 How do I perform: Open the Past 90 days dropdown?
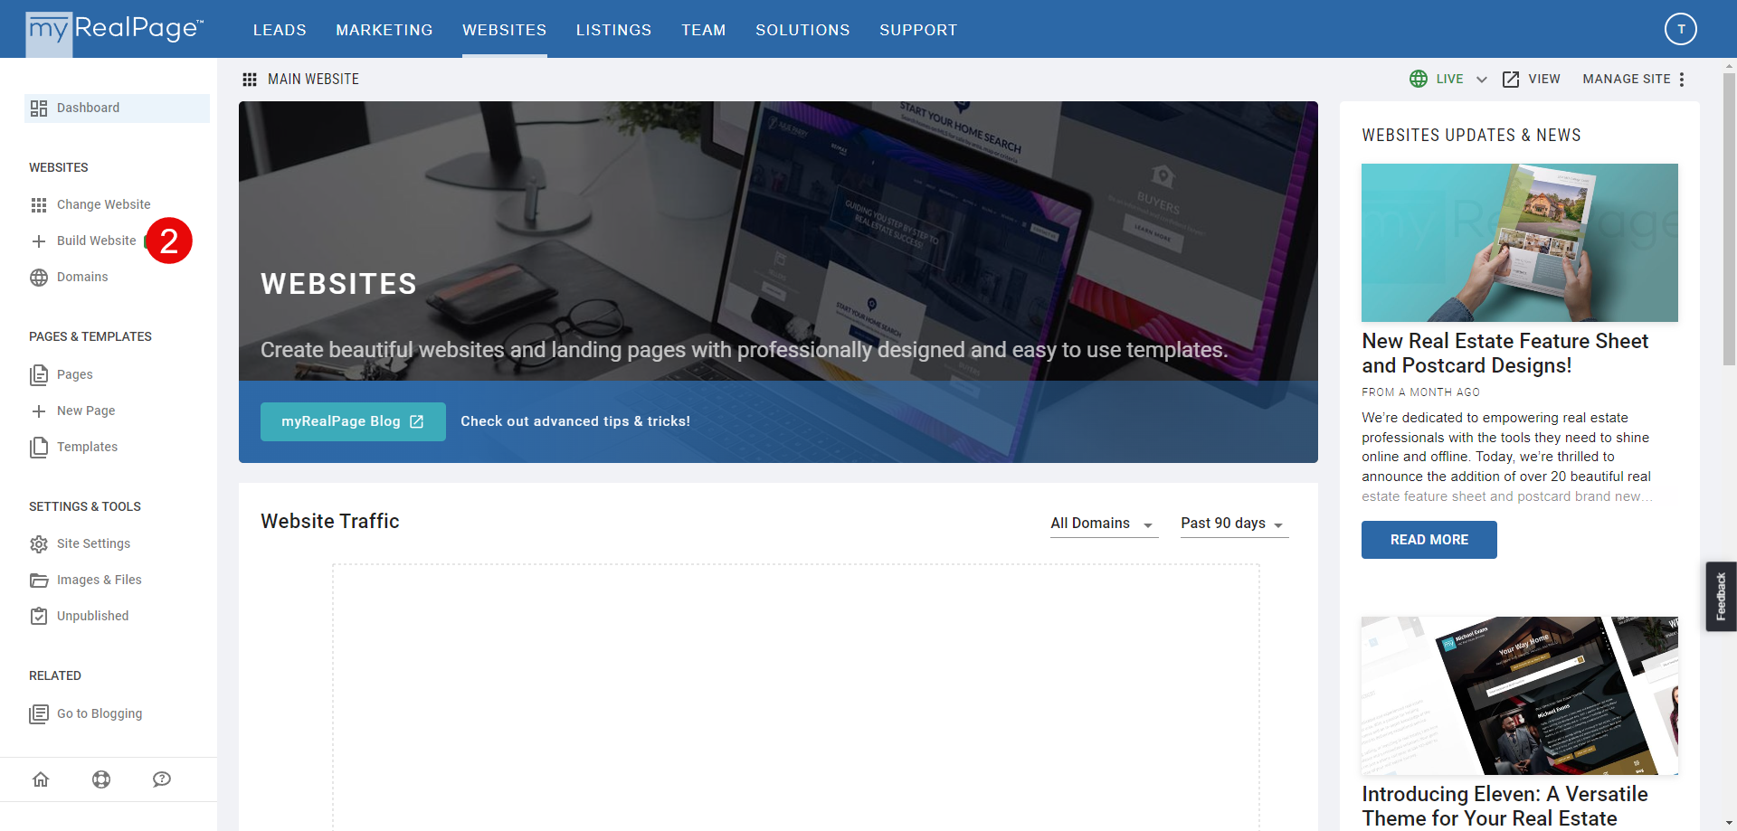1234,524
